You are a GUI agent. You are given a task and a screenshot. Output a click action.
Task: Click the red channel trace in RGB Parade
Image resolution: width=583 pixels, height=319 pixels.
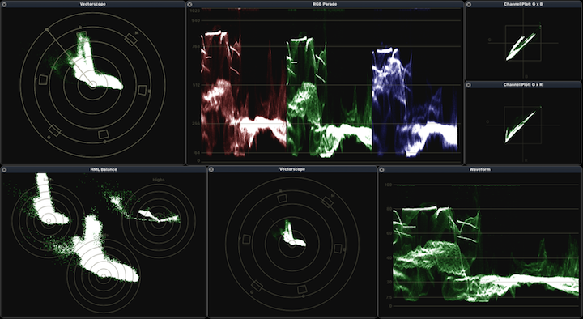coord(244,93)
